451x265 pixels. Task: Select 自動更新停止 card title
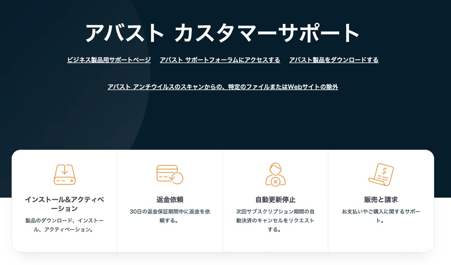click(275, 200)
